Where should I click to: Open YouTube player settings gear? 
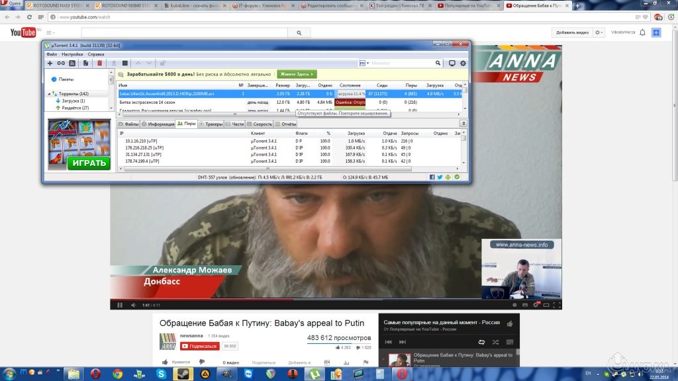536,305
